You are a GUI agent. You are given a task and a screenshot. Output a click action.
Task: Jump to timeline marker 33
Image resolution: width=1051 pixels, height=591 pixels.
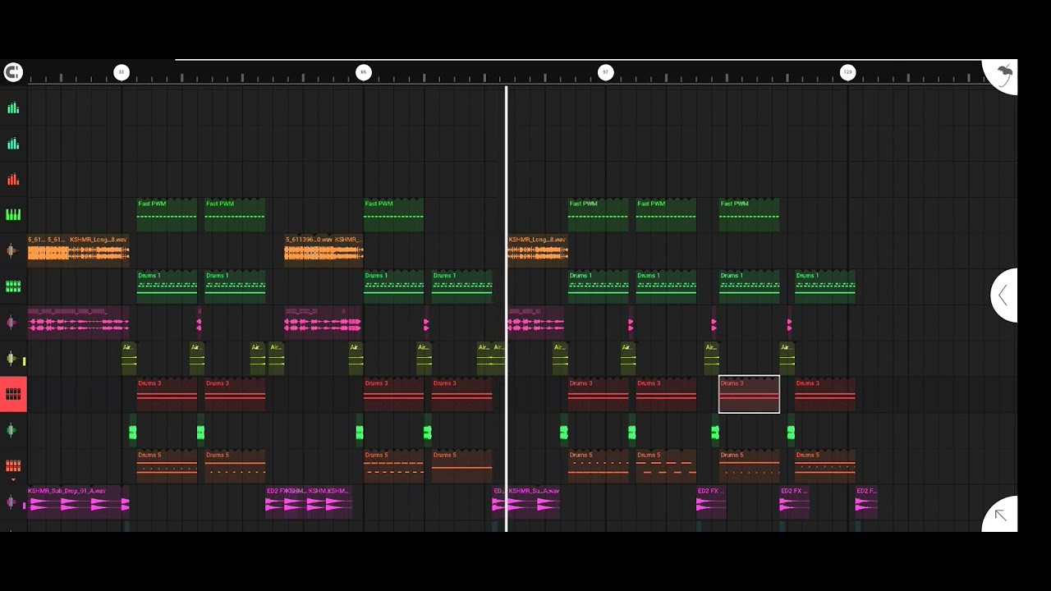(x=121, y=72)
